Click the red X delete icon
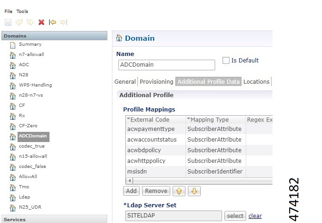This screenshot has height=223, width=322. [41, 22]
